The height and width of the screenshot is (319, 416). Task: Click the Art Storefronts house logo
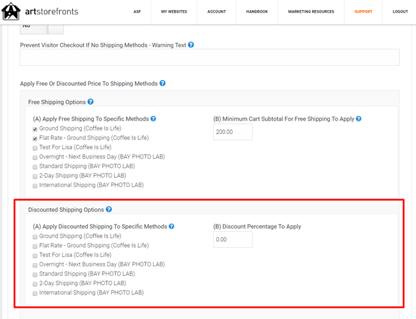click(x=11, y=11)
